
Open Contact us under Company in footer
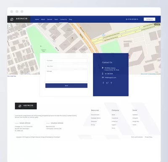pyautogui.click(x=115, y=121)
